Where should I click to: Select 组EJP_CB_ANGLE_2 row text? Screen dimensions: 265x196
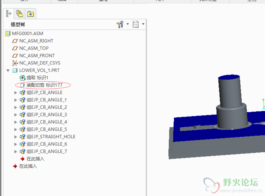pos(47,107)
